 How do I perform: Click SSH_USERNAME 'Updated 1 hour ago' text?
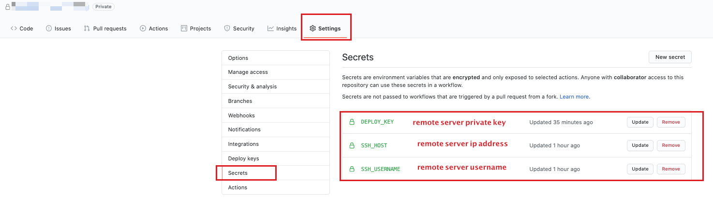(554, 169)
